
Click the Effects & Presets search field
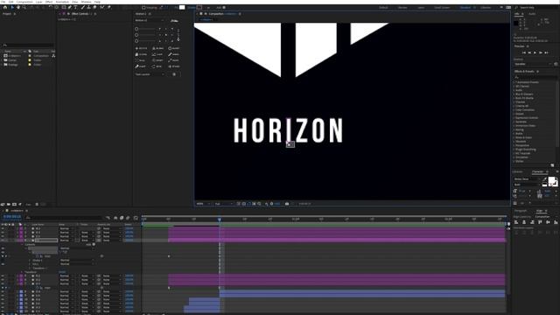click(535, 77)
